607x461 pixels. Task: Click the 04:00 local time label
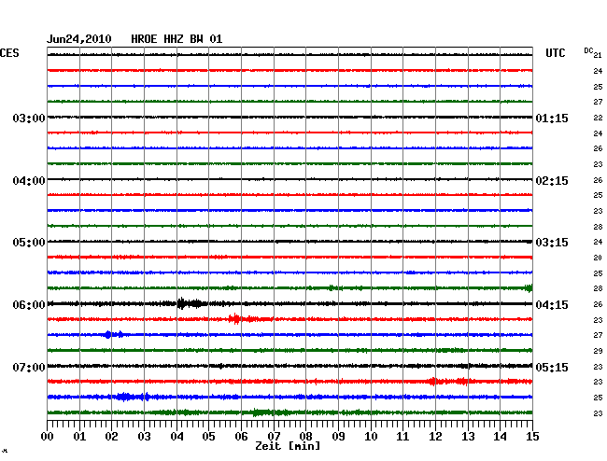pyautogui.click(x=29, y=181)
